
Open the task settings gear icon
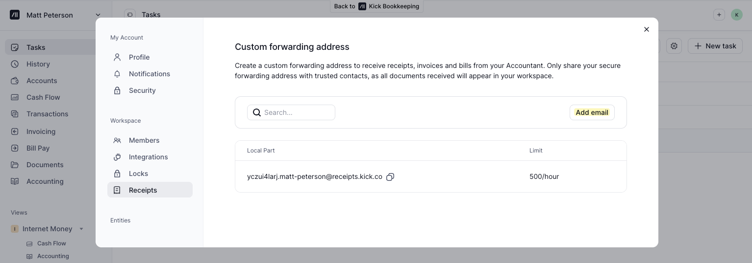[x=674, y=46]
